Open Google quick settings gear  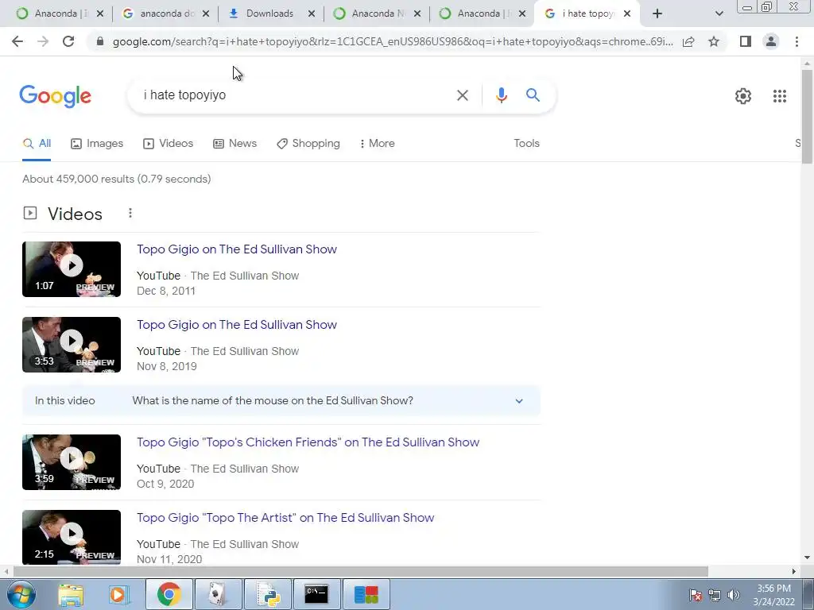pyautogui.click(x=743, y=96)
